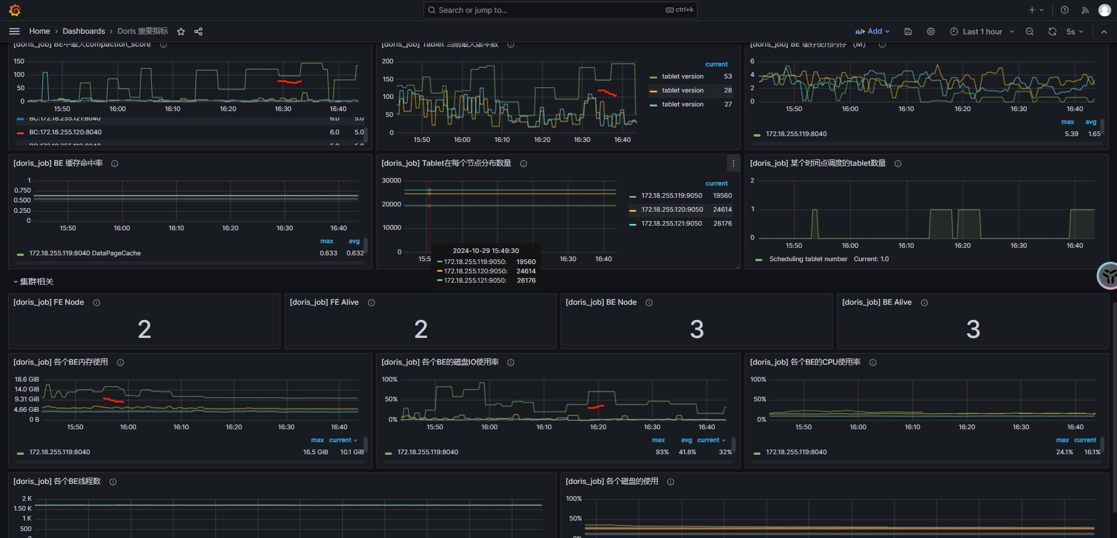Sort cache hit legend by max column
1117x538 pixels.
[x=327, y=241]
